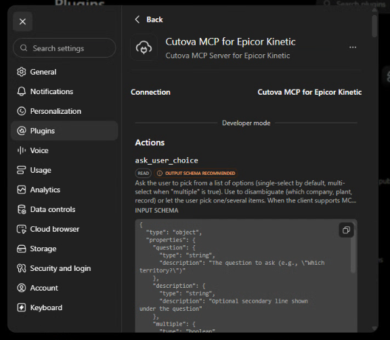Click the Search settings input field

tap(64, 48)
